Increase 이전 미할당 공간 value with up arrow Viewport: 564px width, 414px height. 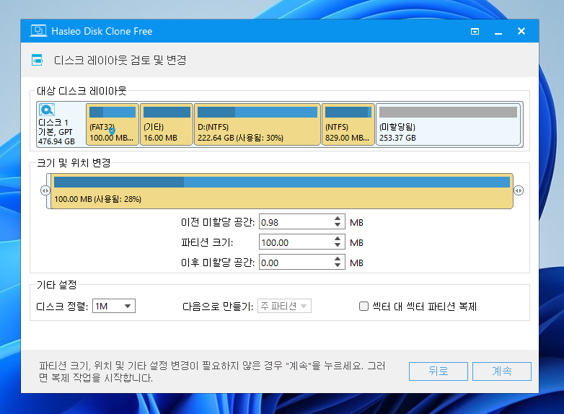[x=338, y=219]
